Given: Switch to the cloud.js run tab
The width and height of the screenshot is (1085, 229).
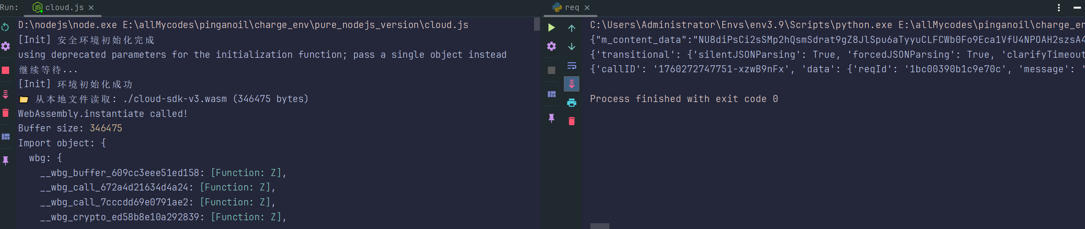Looking at the screenshot, I should (x=64, y=7).
